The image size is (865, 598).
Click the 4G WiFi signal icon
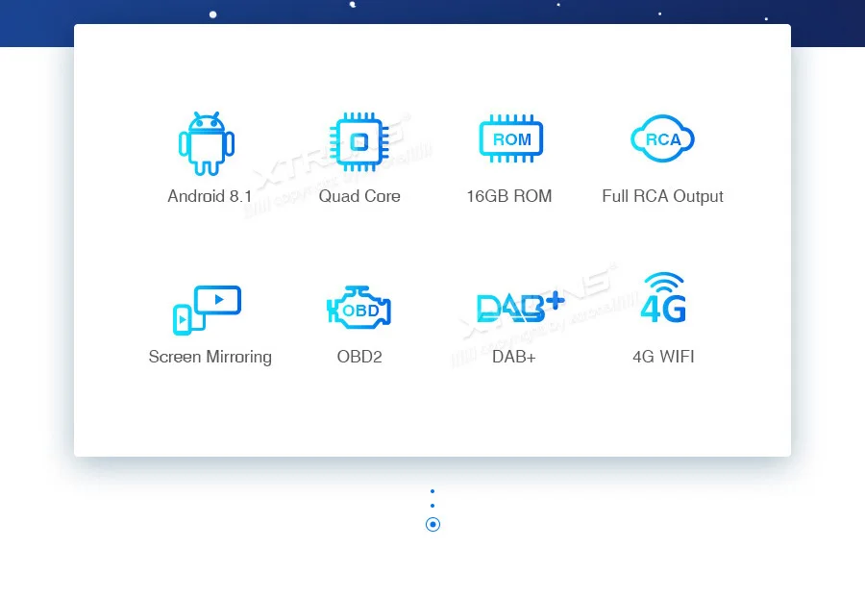tap(663, 297)
